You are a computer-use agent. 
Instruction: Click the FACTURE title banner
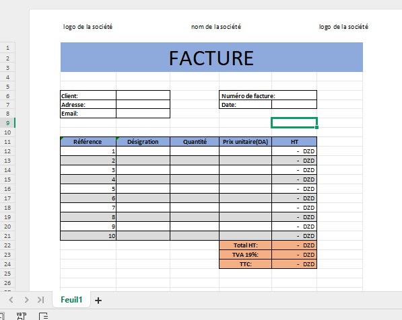coord(211,57)
